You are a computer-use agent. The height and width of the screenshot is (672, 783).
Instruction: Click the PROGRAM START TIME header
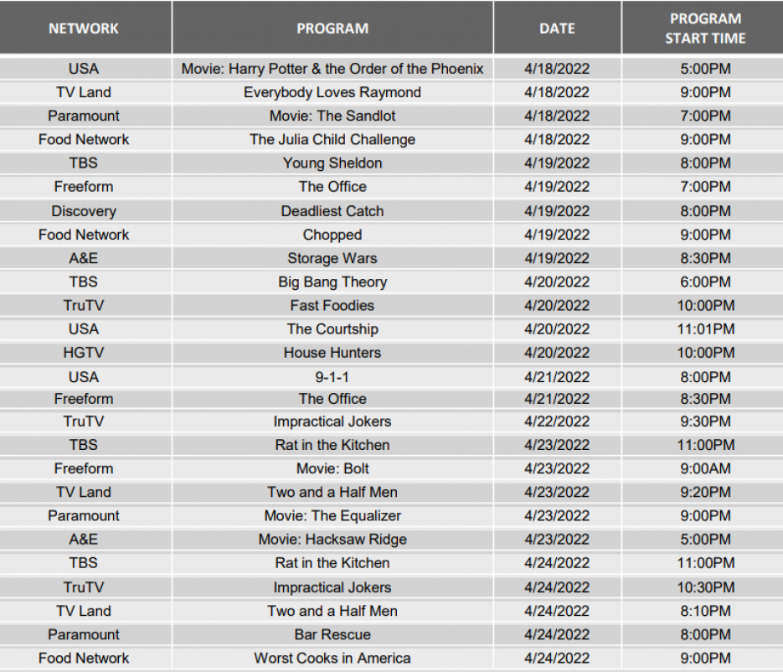705,28
